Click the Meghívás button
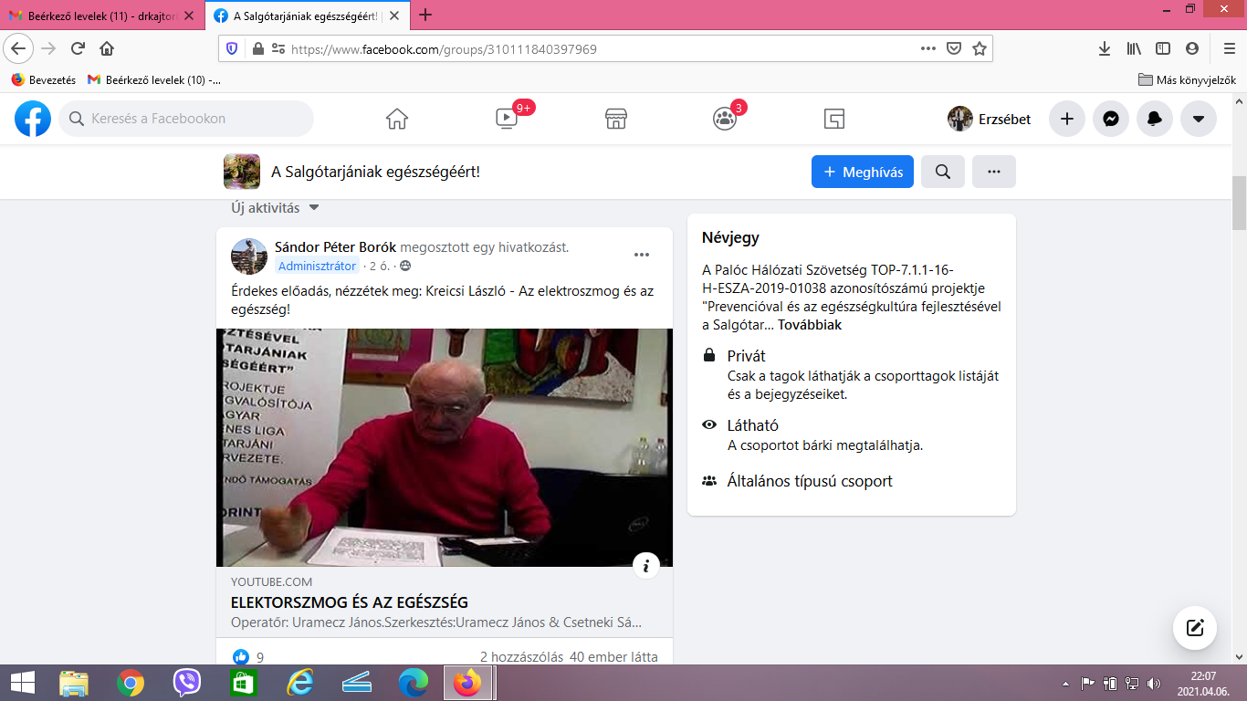This screenshot has width=1247, height=701. [x=863, y=172]
